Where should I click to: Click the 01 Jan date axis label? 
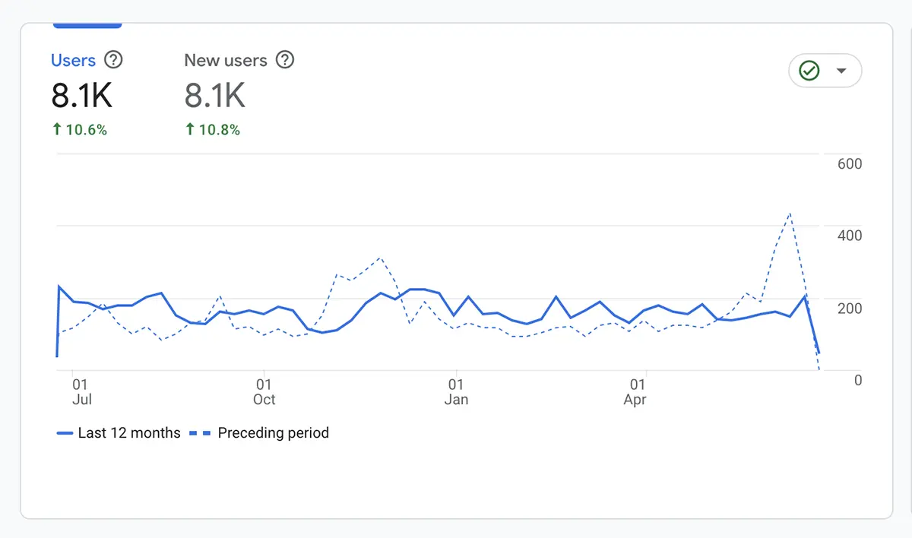(x=456, y=392)
